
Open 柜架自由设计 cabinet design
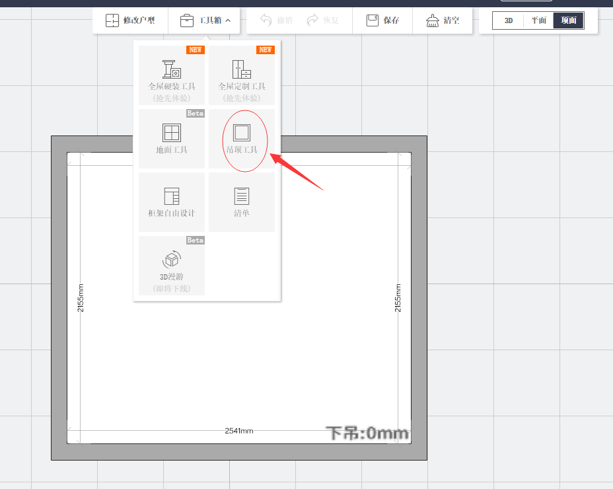(x=172, y=202)
